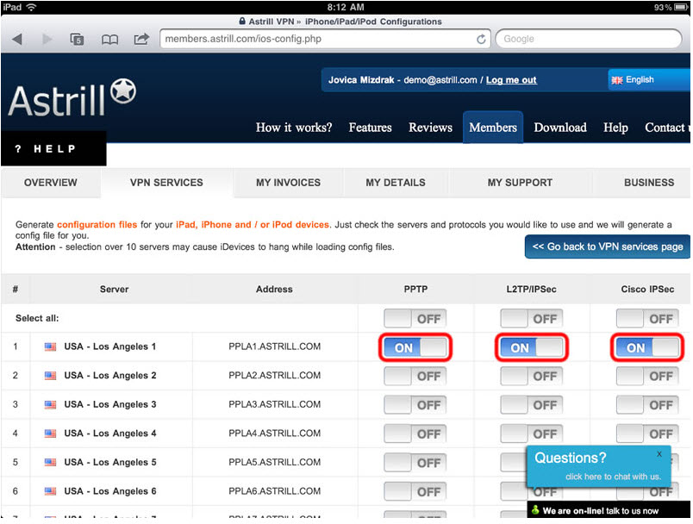693x524 pixels.
Task: Toggle Select all PPTP switch
Action: pos(415,319)
